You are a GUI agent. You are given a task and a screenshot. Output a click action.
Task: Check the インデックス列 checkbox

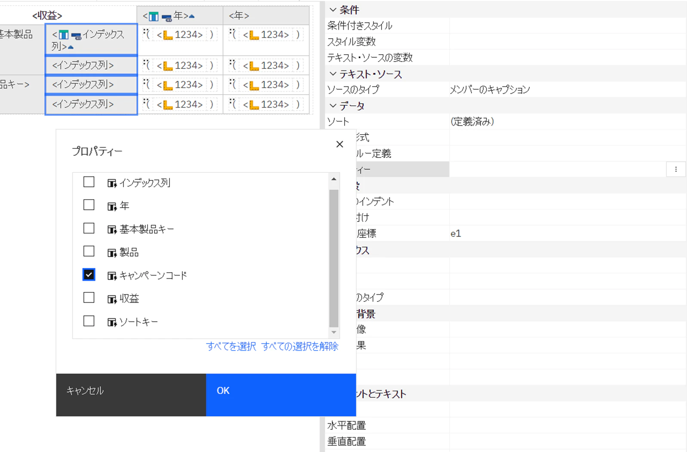point(89,182)
